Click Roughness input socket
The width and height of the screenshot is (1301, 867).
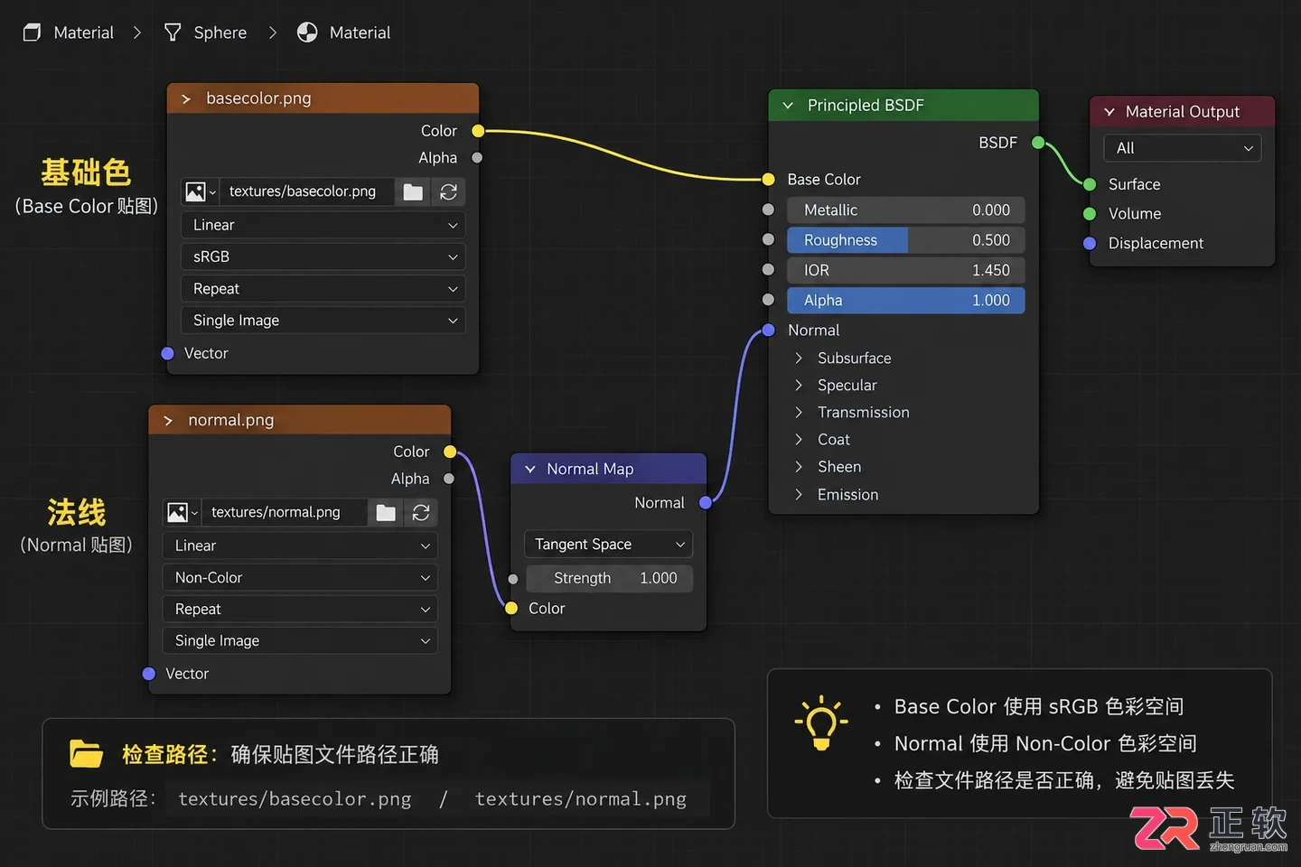tap(768, 240)
